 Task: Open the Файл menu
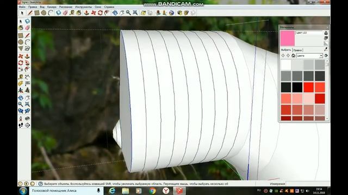tap(22, 7)
